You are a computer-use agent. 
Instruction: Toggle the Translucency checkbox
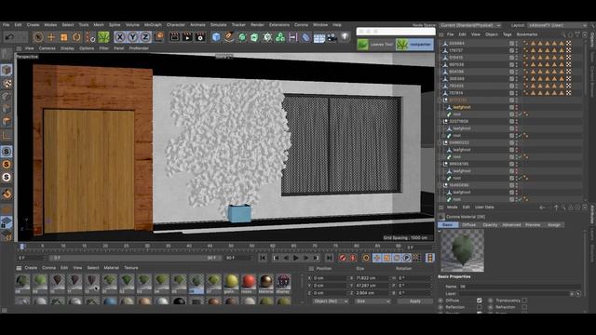coord(524,301)
